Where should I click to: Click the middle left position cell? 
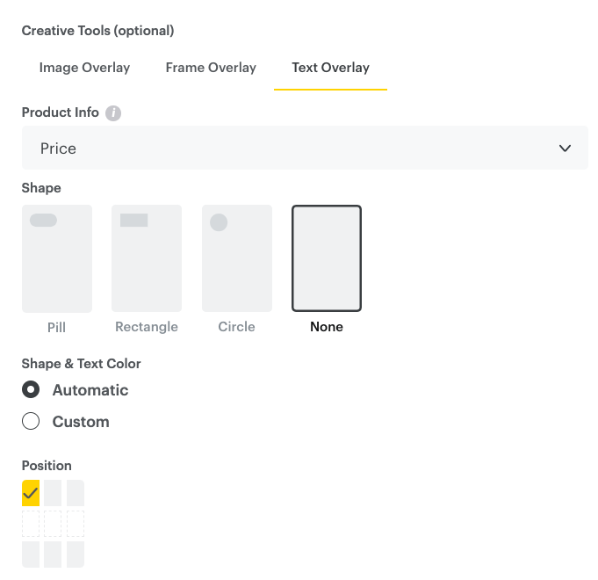click(x=31, y=524)
